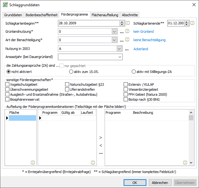Open the Nutzung in 2003 dropdown

click(x=119, y=49)
